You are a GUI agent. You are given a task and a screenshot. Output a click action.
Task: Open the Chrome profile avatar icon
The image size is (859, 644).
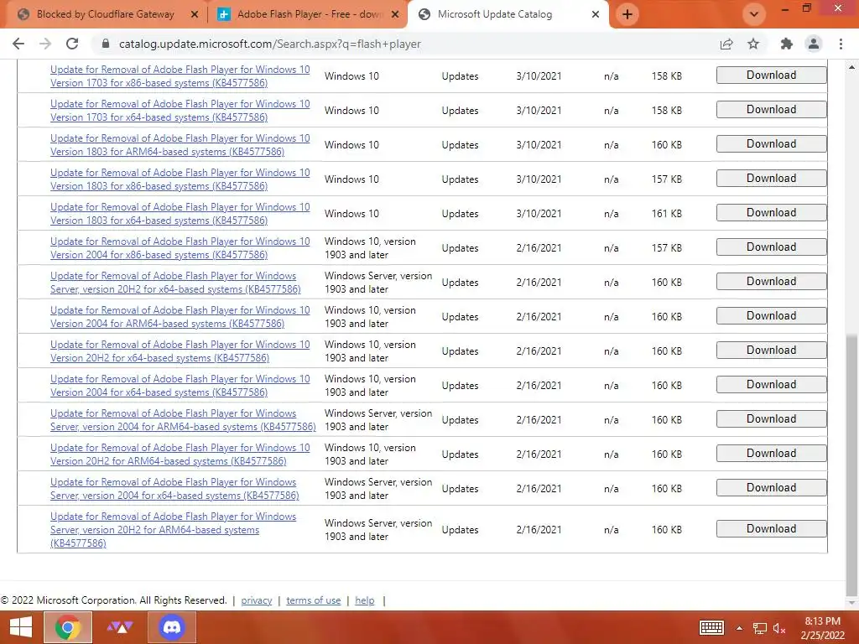pyautogui.click(x=814, y=44)
